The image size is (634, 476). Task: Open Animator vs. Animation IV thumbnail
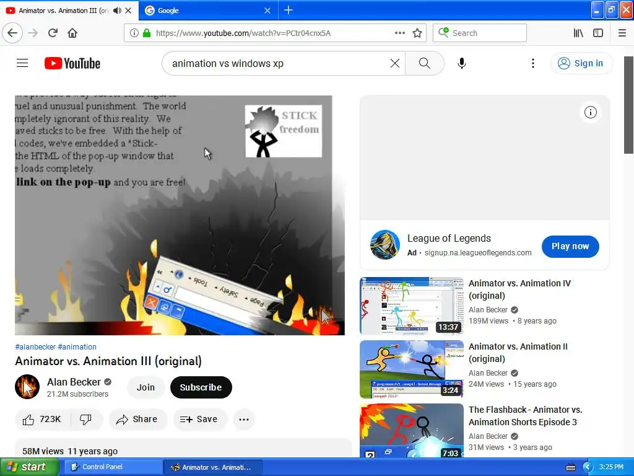(x=412, y=306)
